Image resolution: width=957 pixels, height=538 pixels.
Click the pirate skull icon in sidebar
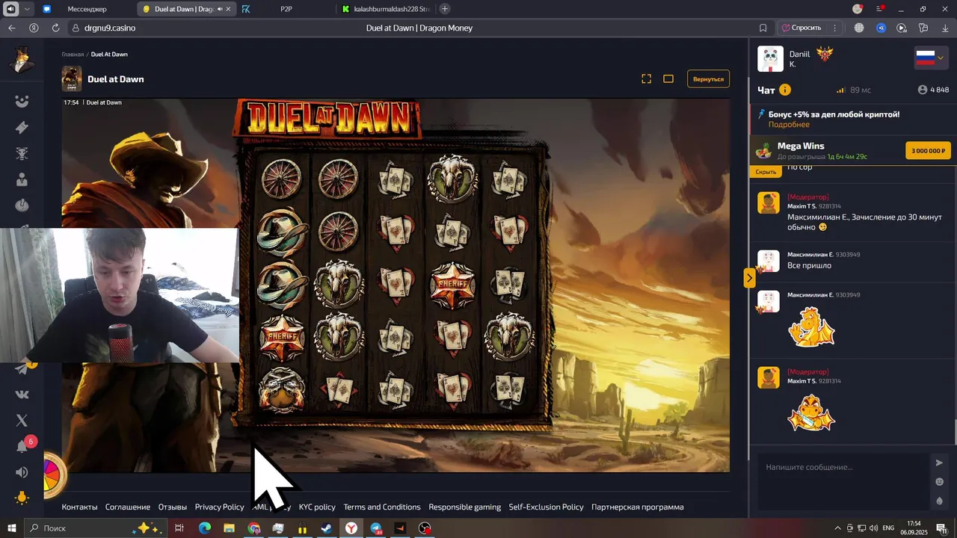click(x=22, y=154)
